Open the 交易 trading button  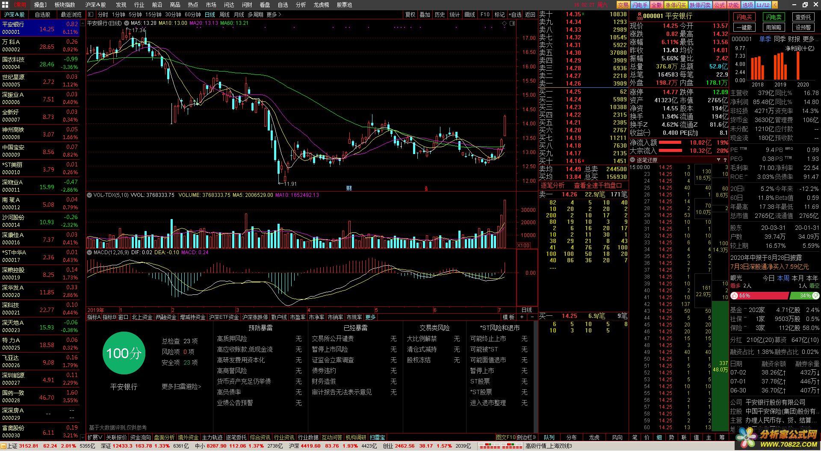623,5
